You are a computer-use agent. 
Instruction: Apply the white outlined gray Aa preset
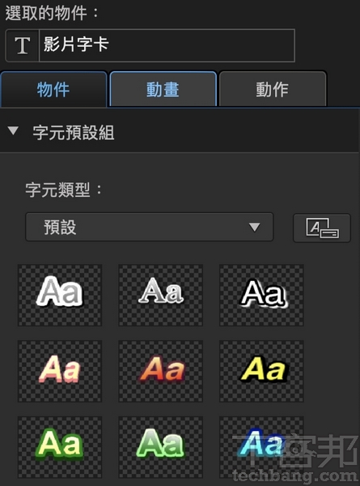(60, 295)
